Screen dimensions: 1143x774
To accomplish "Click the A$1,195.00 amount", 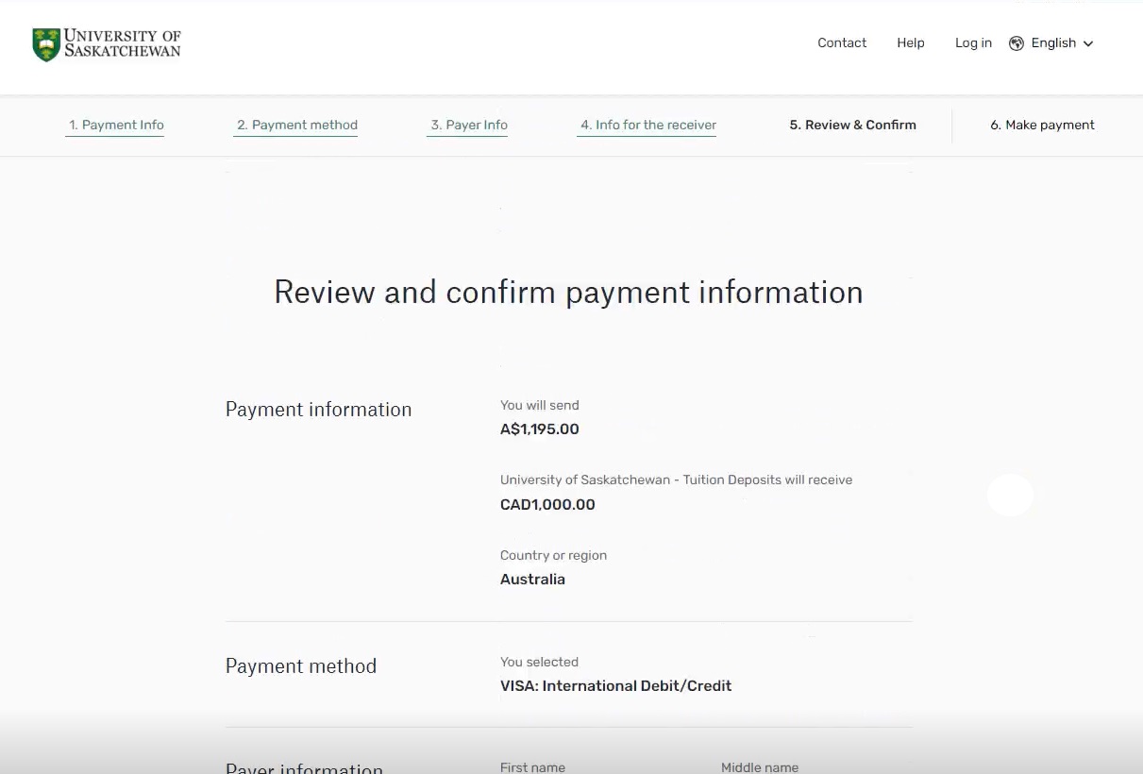I will point(540,429).
